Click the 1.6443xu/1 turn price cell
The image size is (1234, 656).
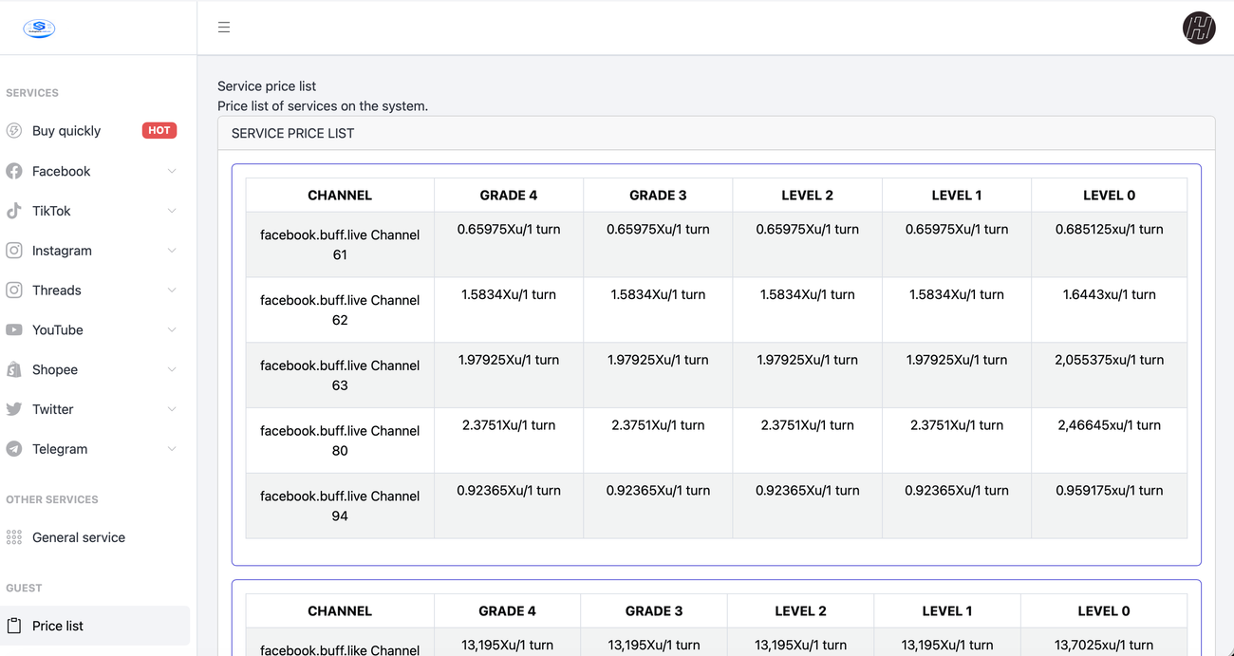pyautogui.click(x=1109, y=310)
